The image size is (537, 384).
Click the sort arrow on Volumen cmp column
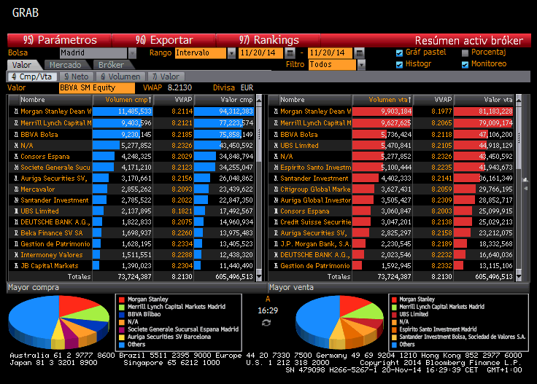click(x=150, y=100)
